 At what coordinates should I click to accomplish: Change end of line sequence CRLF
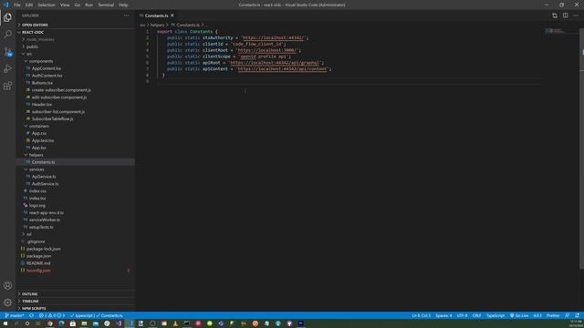476,315
